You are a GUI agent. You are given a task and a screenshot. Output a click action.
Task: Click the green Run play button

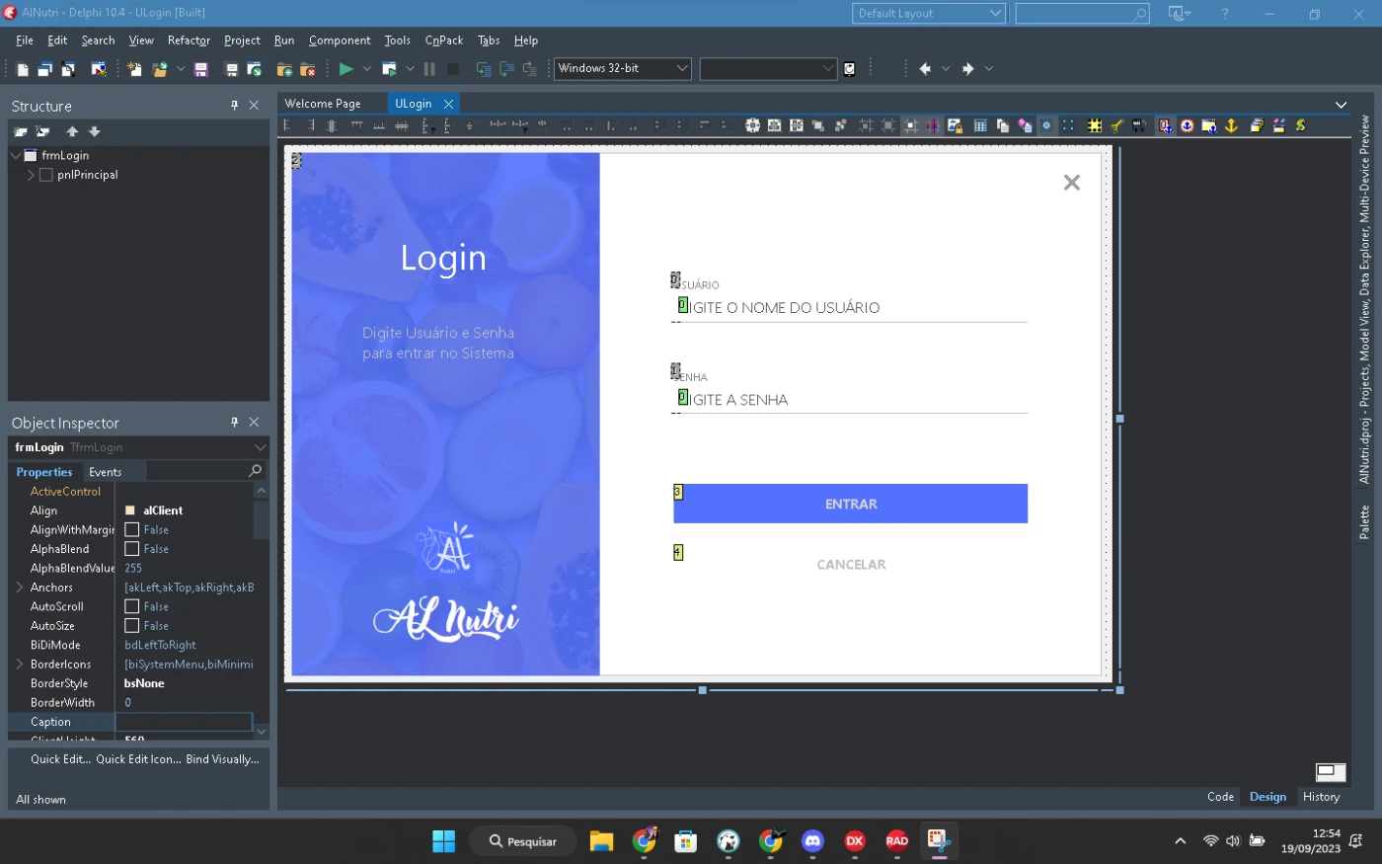coord(345,69)
